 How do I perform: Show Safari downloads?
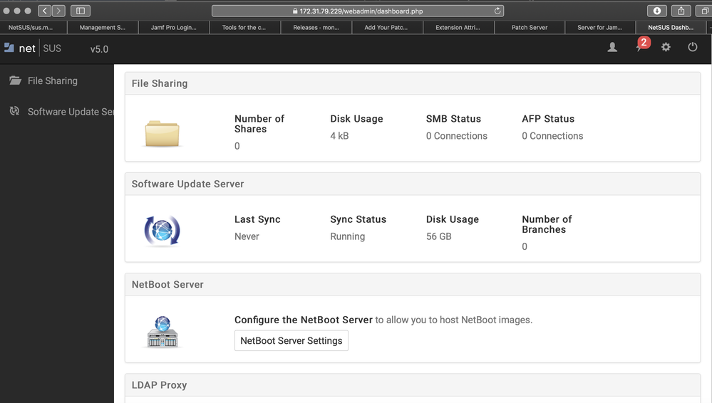[x=656, y=11]
